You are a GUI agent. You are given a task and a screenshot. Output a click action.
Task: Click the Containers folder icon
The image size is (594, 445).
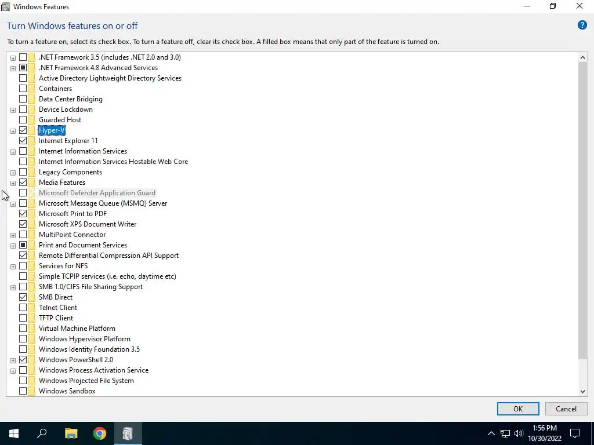pyautogui.click(x=32, y=89)
